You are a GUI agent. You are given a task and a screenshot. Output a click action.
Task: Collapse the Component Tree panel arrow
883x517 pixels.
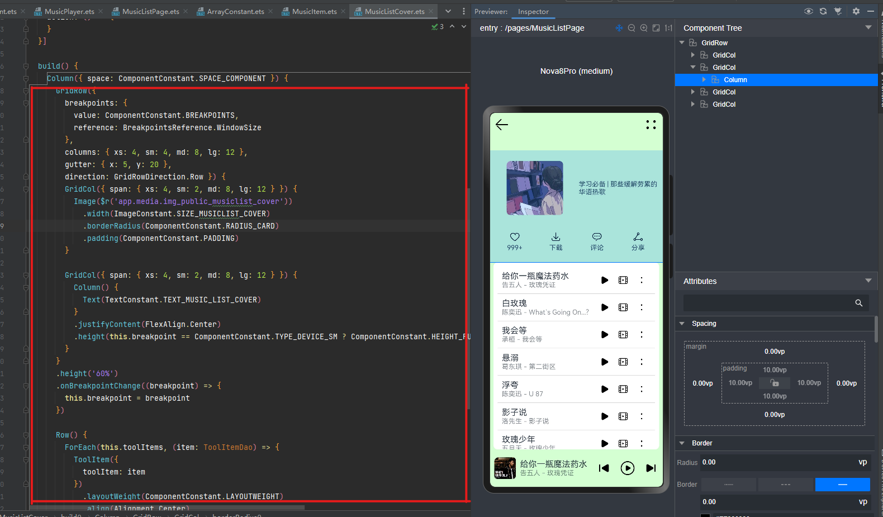point(868,27)
